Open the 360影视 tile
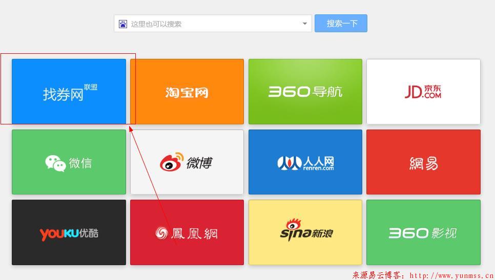 pyautogui.click(x=423, y=232)
